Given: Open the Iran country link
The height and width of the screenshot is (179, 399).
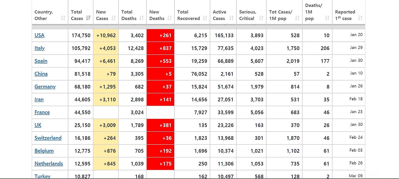Looking at the screenshot, I should [x=39, y=99].
